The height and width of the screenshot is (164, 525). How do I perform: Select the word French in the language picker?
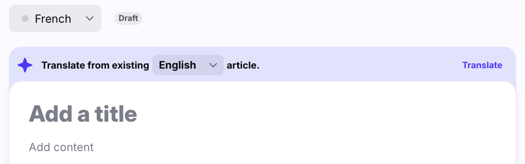[x=53, y=19]
